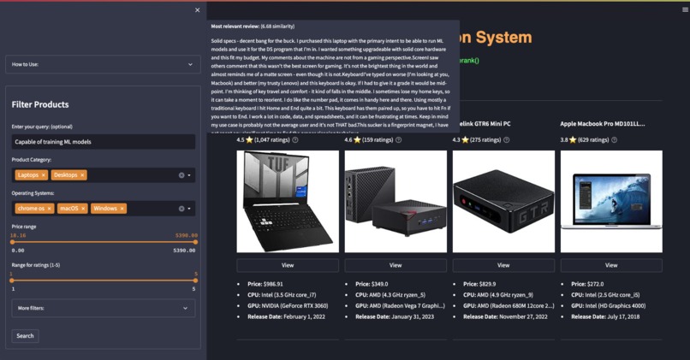This screenshot has height=360, width=690.
Task: Click 'GPU: NVIDIA (GeForce RTX 3060)' text
Action: [288, 305]
